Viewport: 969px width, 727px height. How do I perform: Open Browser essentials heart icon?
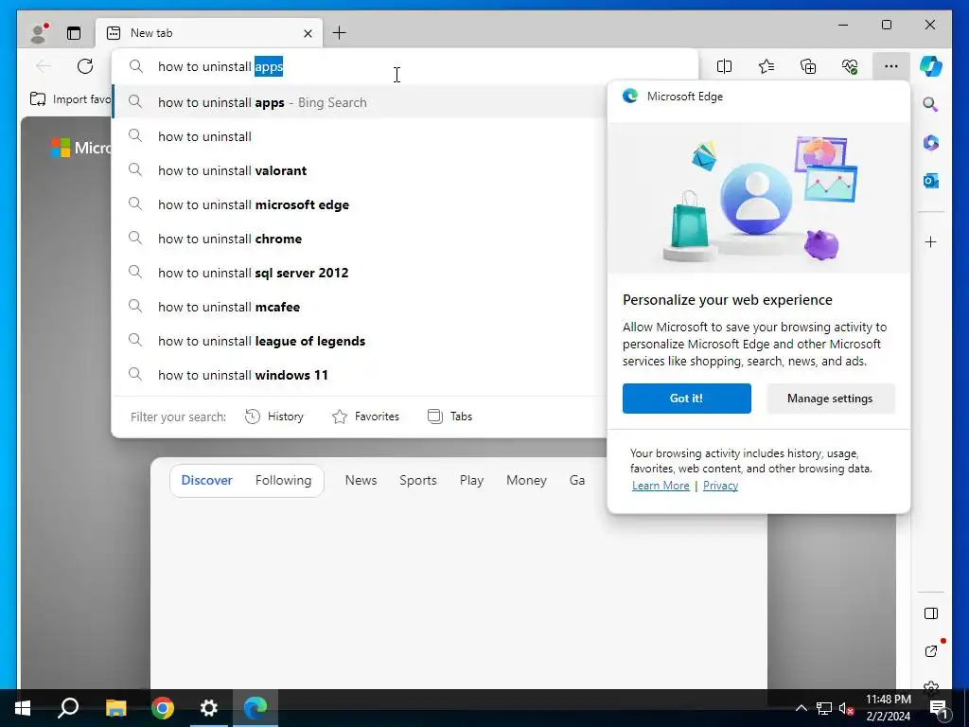tap(850, 66)
